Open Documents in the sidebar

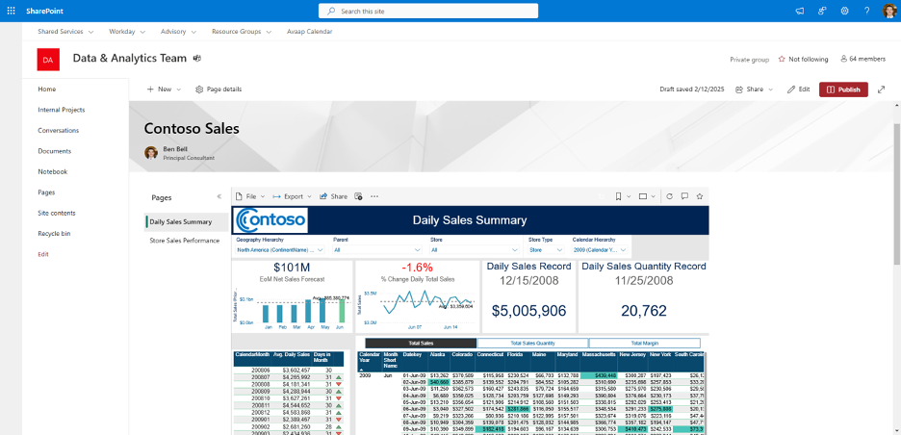(x=55, y=151)
